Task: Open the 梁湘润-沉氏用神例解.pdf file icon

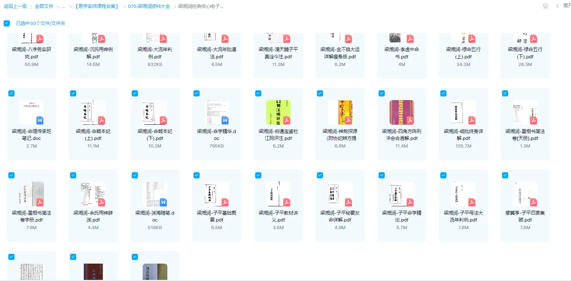Action: [93, 38]
